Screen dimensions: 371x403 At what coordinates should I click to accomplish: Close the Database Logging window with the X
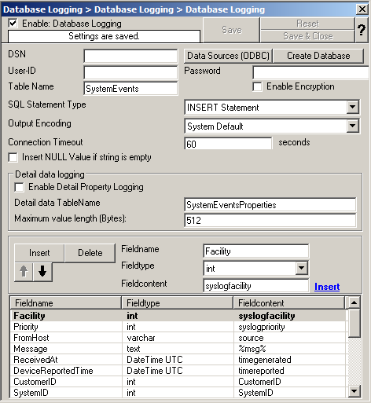(362, 9)
